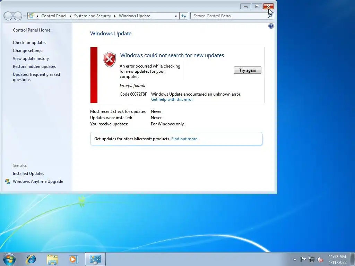355x266 pixels.
Task: Open Change settings
Action: (27, 51)
